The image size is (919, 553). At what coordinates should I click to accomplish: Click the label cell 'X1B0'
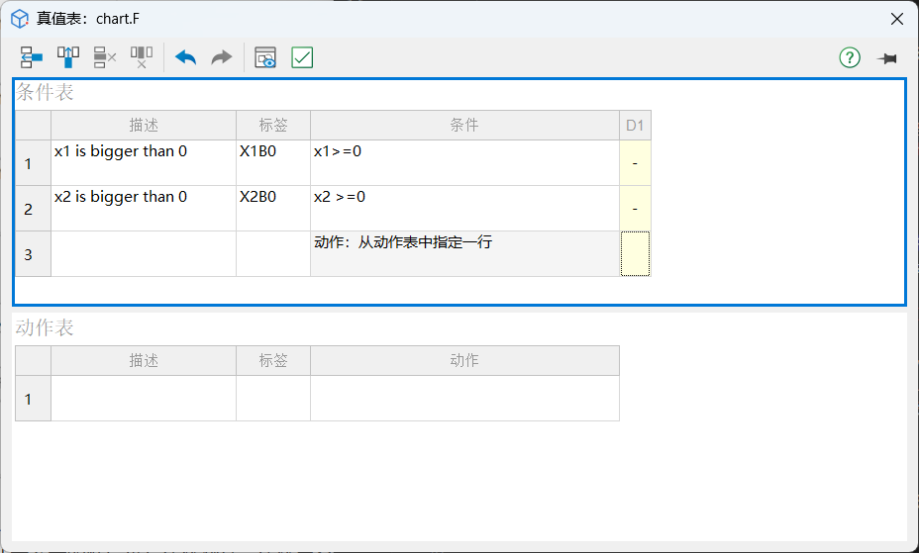click(272, 163)
